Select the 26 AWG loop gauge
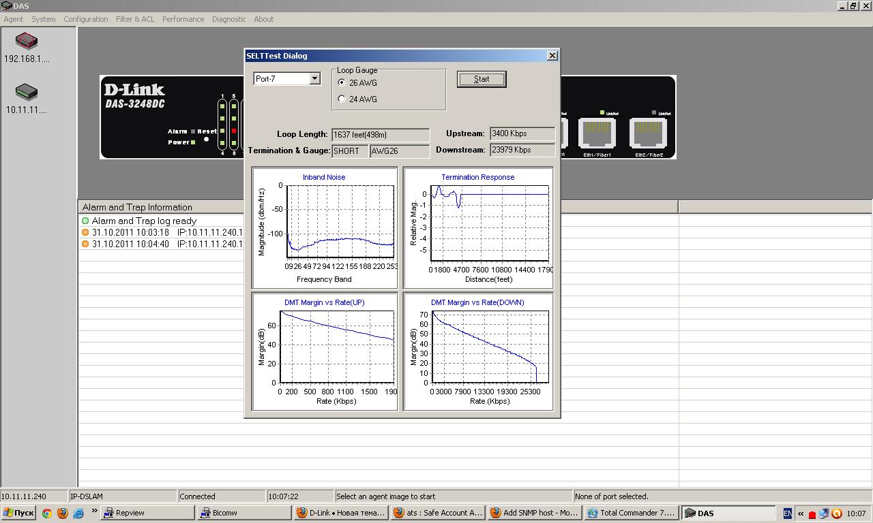This screenshot has width=873, height=523. [x=342, y=83]
